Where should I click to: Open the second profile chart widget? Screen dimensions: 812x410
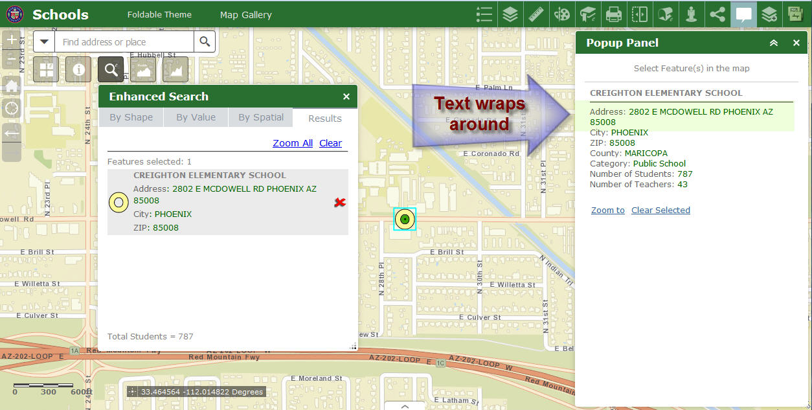point(175,69)
